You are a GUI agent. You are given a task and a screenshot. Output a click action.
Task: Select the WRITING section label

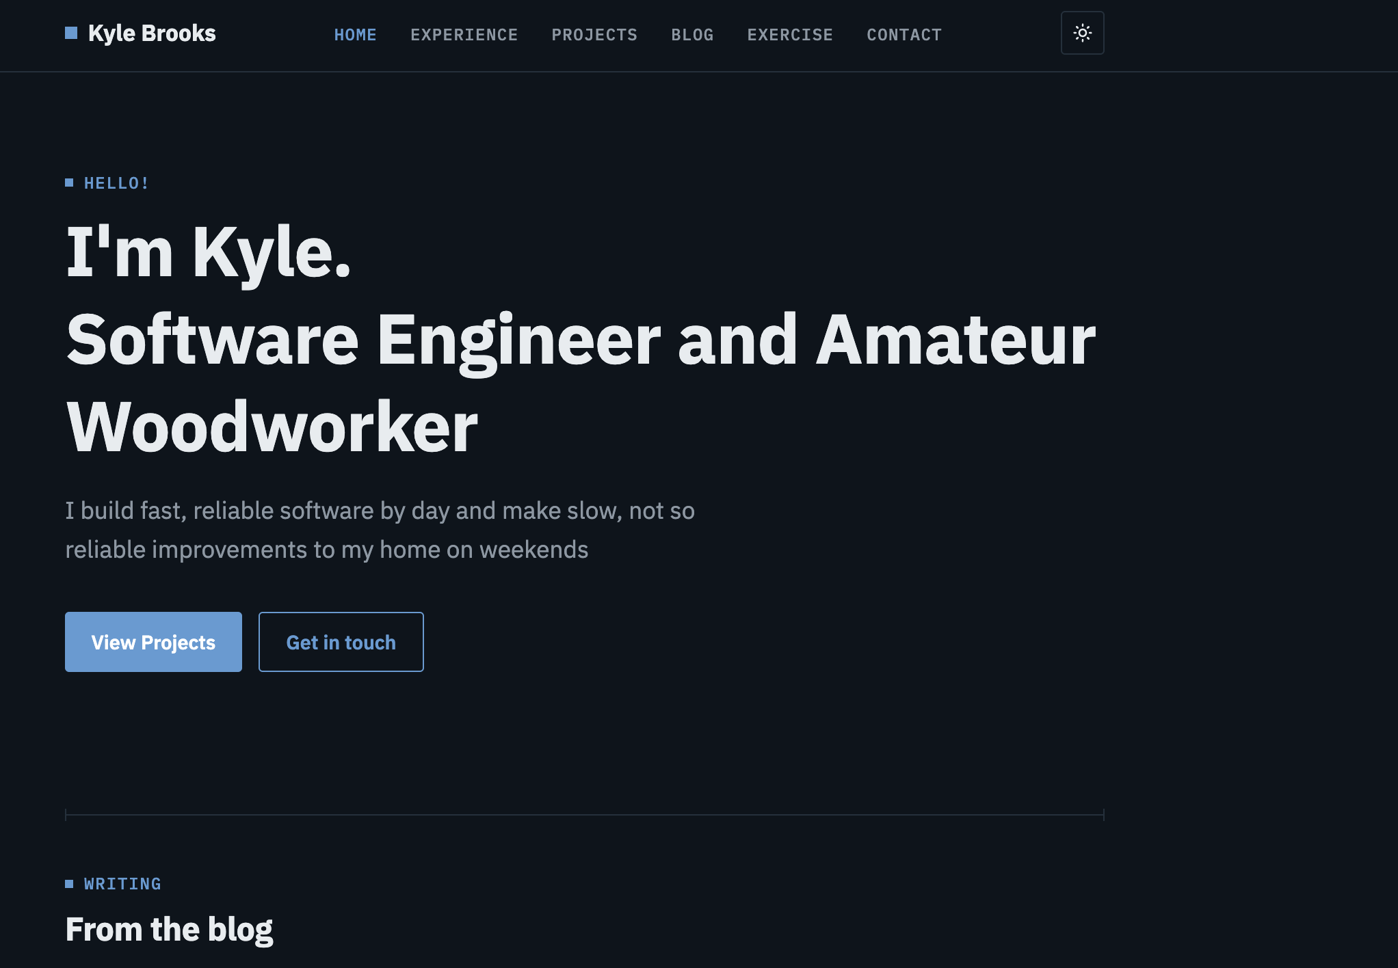(122, 884)
